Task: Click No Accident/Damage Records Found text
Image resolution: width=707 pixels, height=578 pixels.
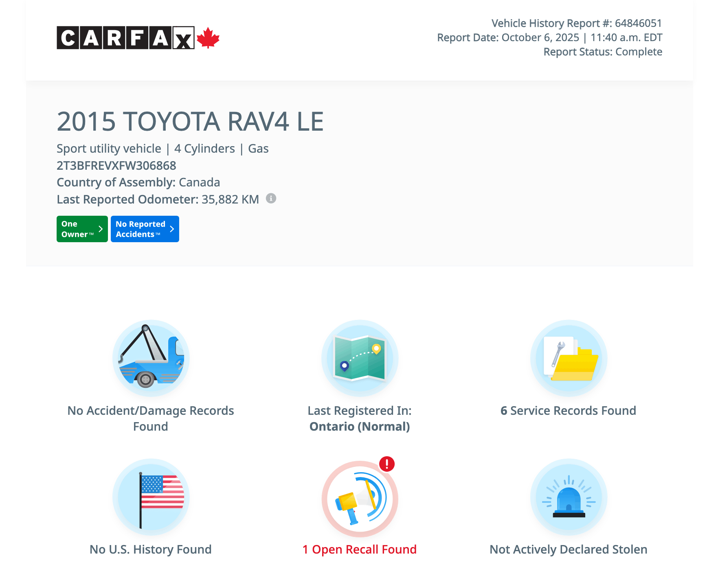Action: click(151, 418)
